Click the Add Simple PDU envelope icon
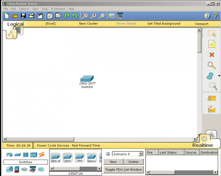221x176 pixels. tap(212, 99)
